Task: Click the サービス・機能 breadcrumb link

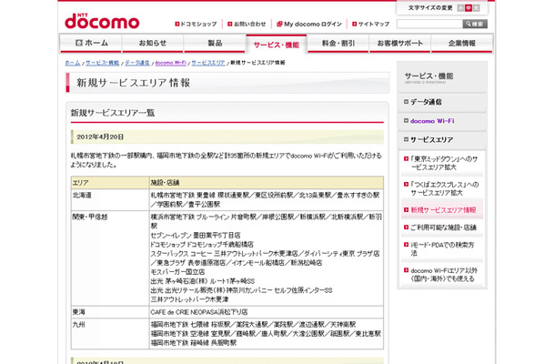Action: [102, 63]
